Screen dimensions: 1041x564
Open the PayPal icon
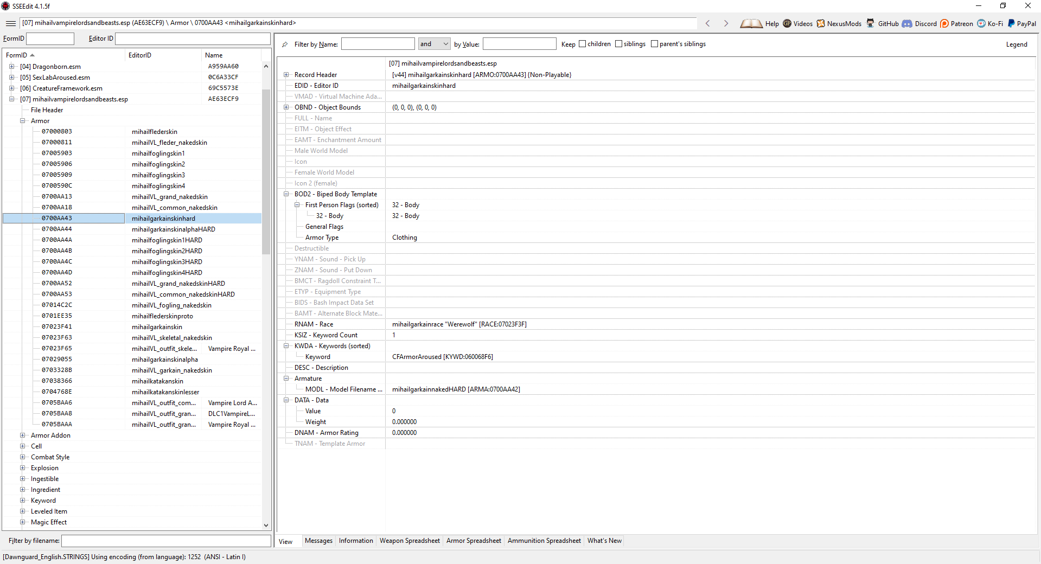click(1011, 23)
